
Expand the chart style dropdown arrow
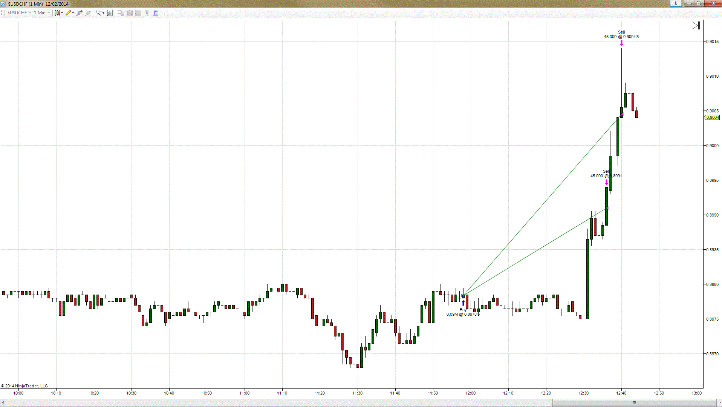(x=62, y=13)
